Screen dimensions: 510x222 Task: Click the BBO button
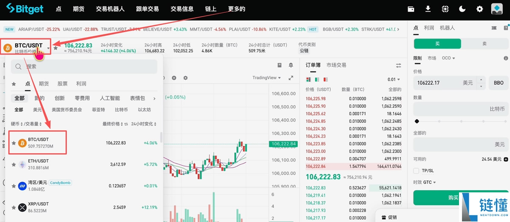pyautogui.click(x=499, y=83)
